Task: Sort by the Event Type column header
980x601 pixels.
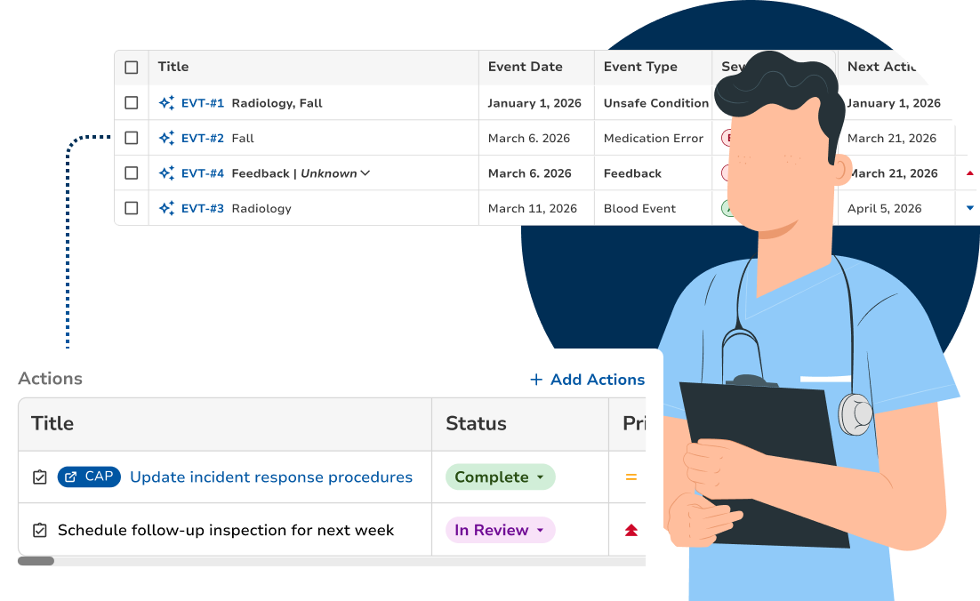Action: pyautogui.click(x=640, y=67)
